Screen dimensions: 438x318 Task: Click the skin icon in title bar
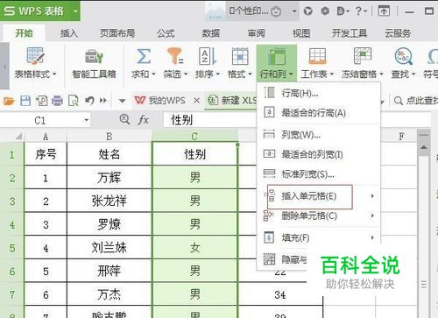pyautogui.click(x=307, y=11)
